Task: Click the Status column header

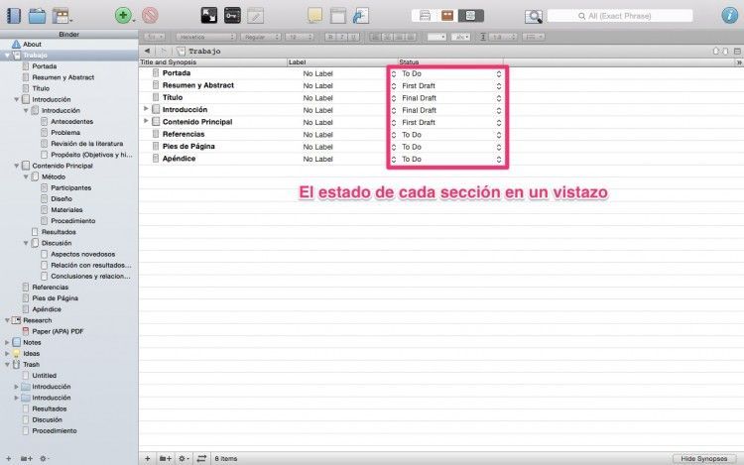Action: coord(449,62)
